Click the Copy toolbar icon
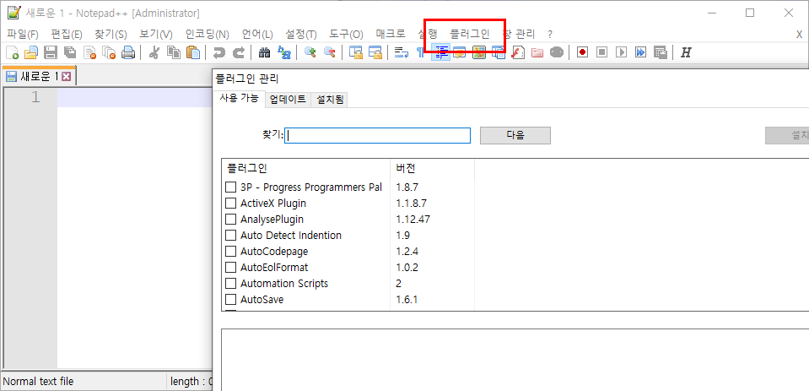Viewport: 809px width, 391px height. coord(174,52)
